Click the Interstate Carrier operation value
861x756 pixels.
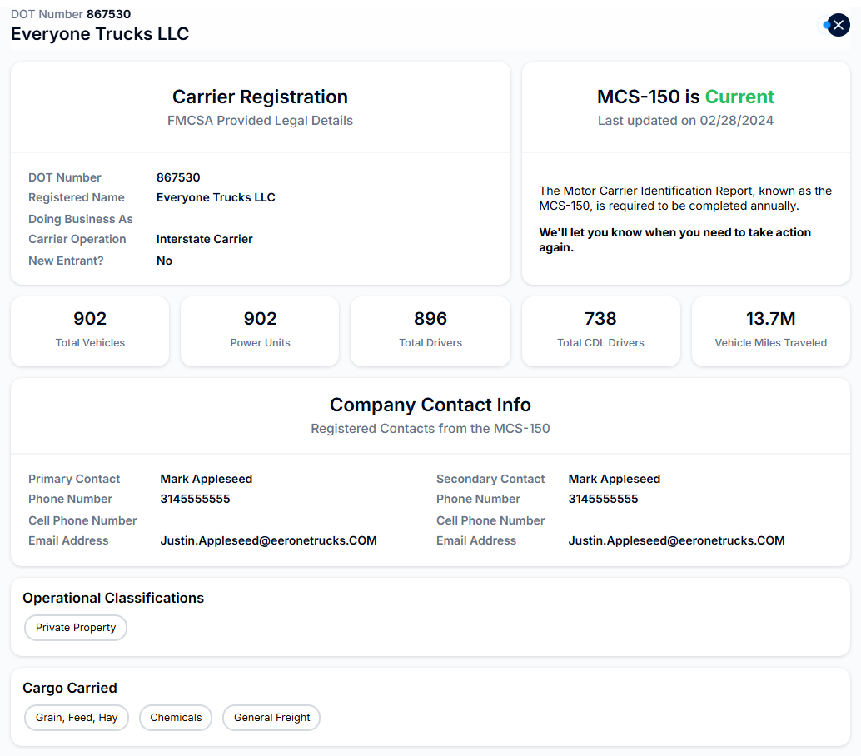click(x=204, y=239)
